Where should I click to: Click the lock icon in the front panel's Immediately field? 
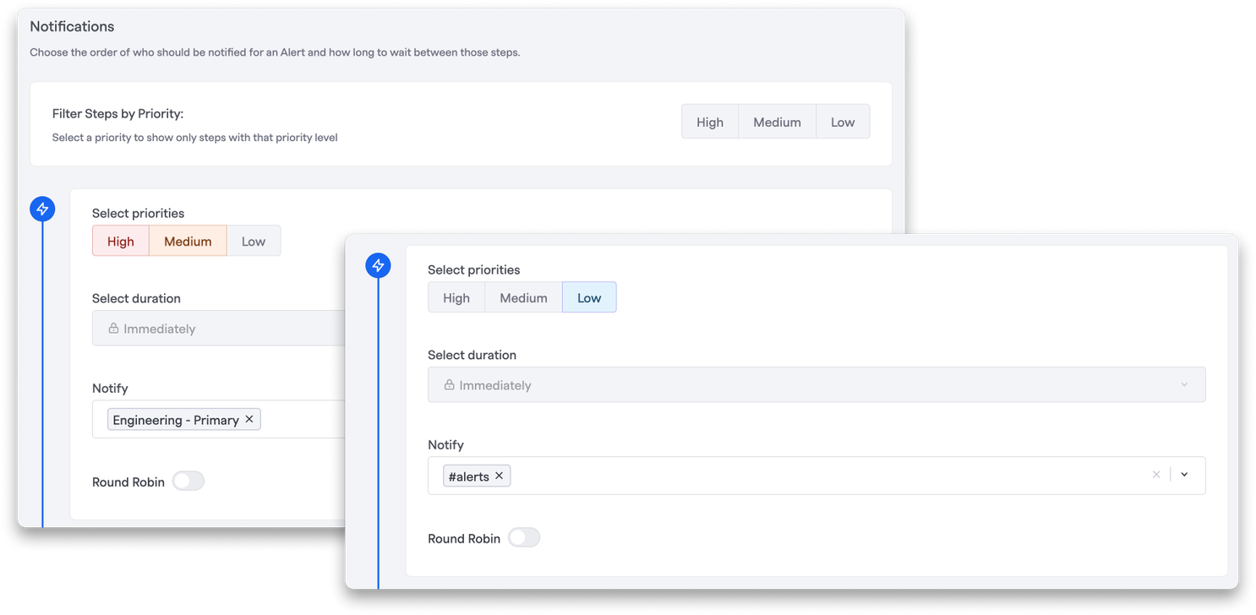[x=450, y=385]
